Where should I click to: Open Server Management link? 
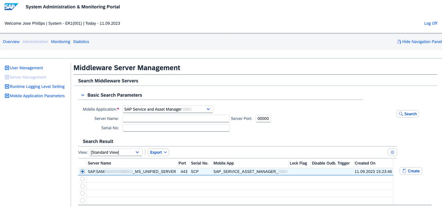pos(28,77)
